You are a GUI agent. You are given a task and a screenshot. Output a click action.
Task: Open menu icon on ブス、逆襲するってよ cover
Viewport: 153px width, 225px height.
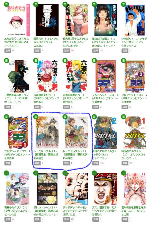pyautogui.click(x=94, y=173)
